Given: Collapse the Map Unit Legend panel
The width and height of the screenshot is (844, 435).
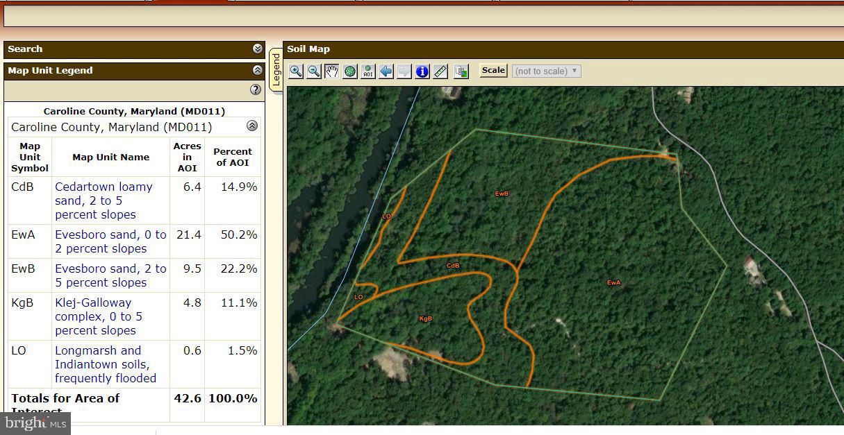Looking at the screenshot, I should click(258, 70).
